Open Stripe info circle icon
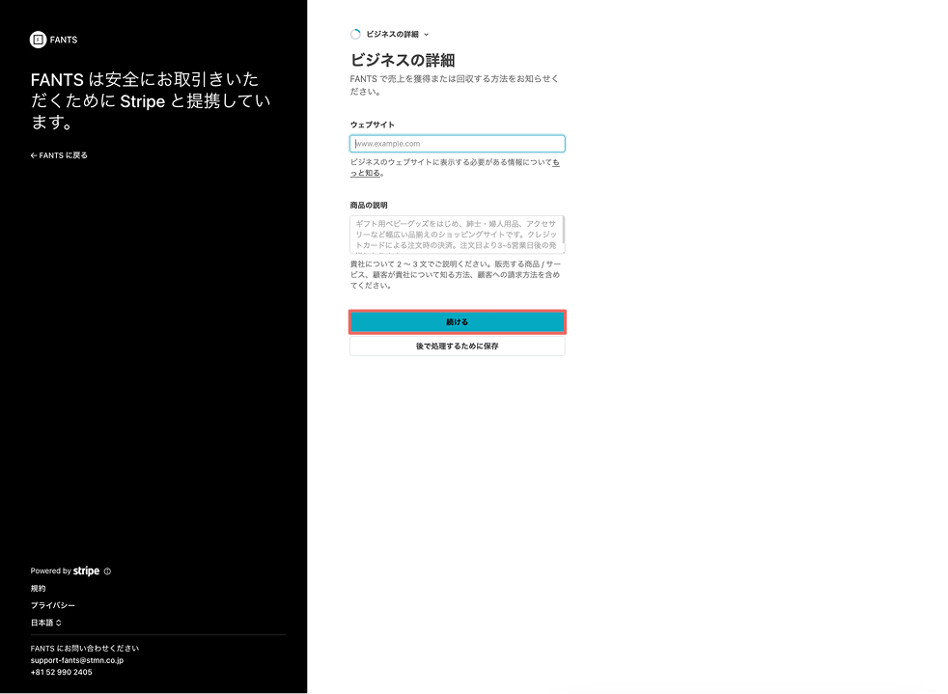 click(107, 571)
